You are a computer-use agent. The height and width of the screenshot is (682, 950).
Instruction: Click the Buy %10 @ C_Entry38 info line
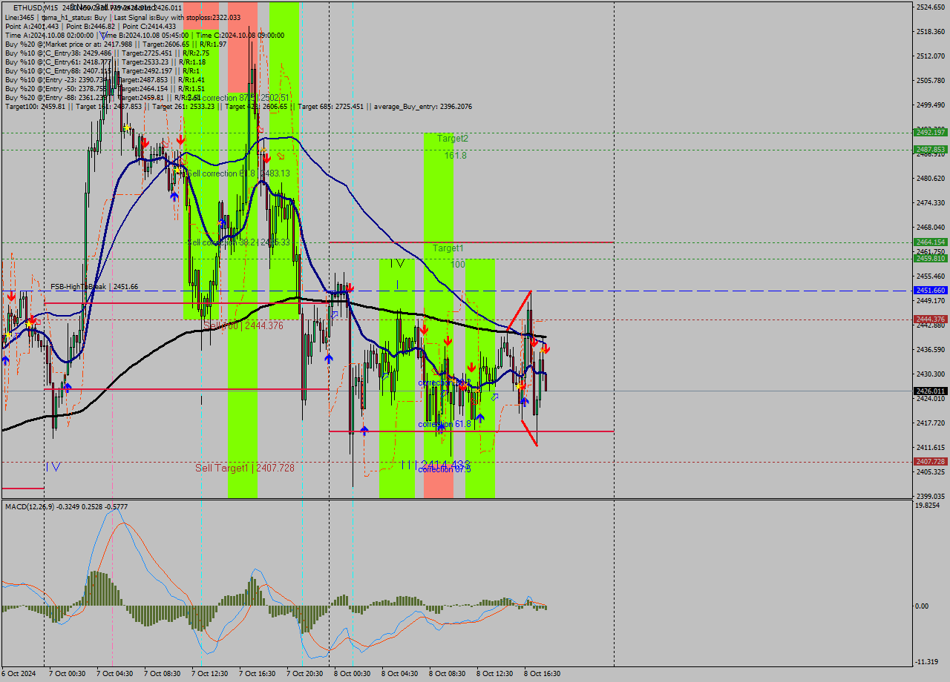tap(107, 53)
